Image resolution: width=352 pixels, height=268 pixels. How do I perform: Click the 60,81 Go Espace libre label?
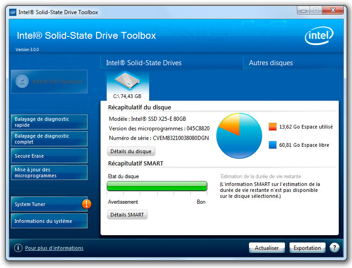pyautogui.click(x=304, y=145)
